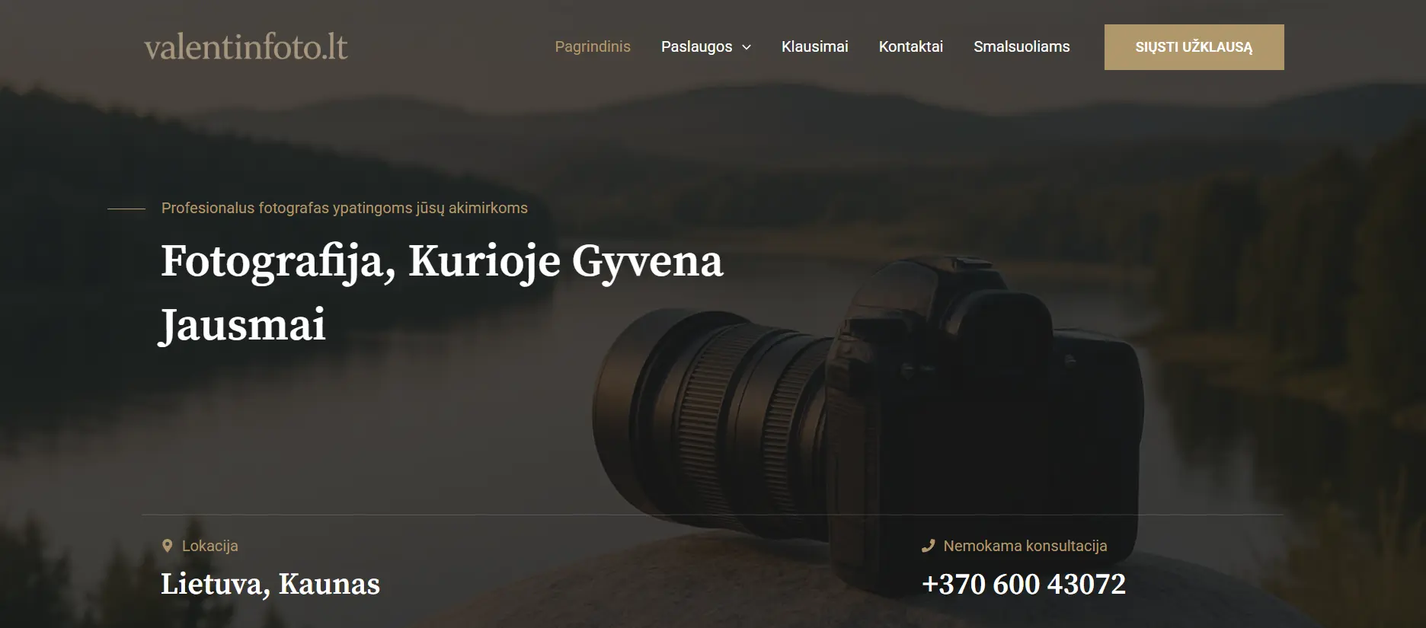The height and width of the screenshot is (628, 1426).
Task: Click the phone icon beside Nemokama konsultacija
Action: click(928, 546)
